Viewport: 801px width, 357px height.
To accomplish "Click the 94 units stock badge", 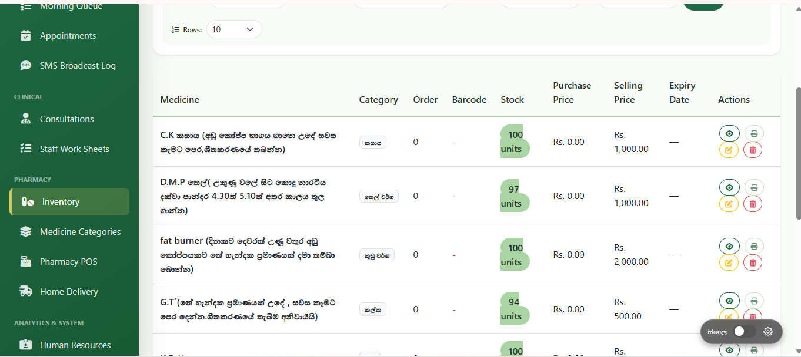I will pos(515,309).
